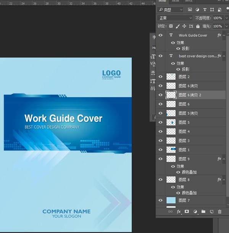Collapse effects of Work Guide Cover layer

[x=224, y=35]
